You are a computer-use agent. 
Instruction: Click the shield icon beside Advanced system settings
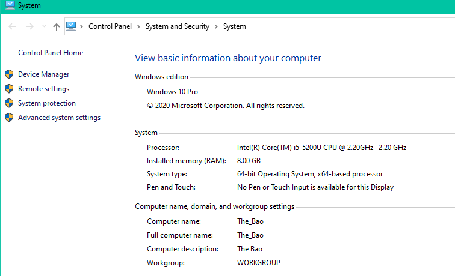click(9, 118)
